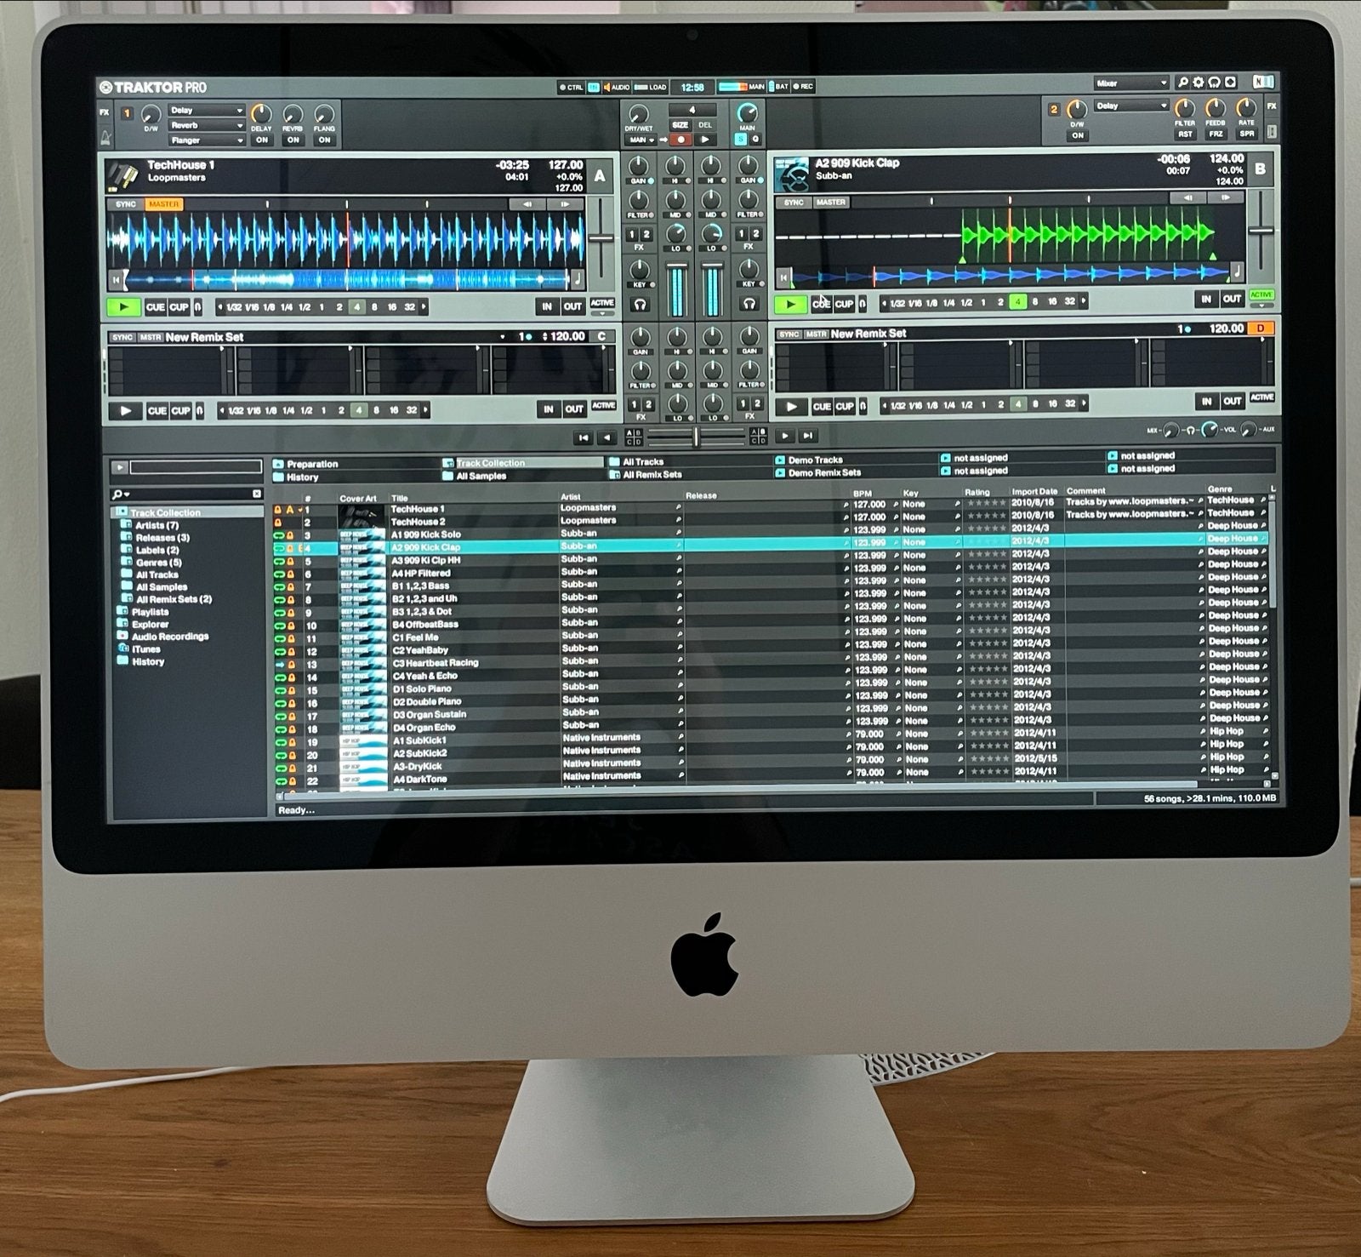The height and width of the screenshot is (1257, 1361).
Task: Toggle SYNC on Deck B
Action: pos(794,203)
